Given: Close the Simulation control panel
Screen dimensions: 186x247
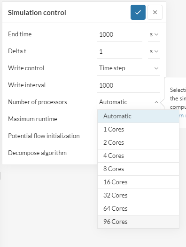Looking at the screenshot, I should click(x=155, y=12).
